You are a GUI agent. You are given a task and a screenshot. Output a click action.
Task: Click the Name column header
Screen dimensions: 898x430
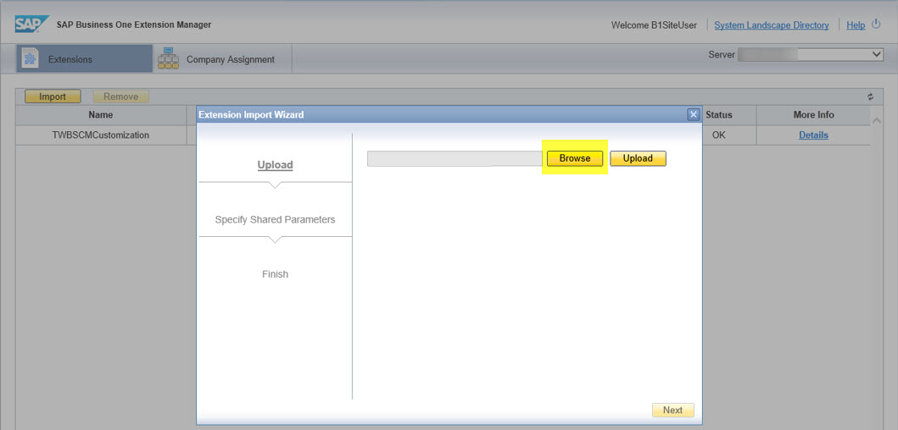coord(101,115)
